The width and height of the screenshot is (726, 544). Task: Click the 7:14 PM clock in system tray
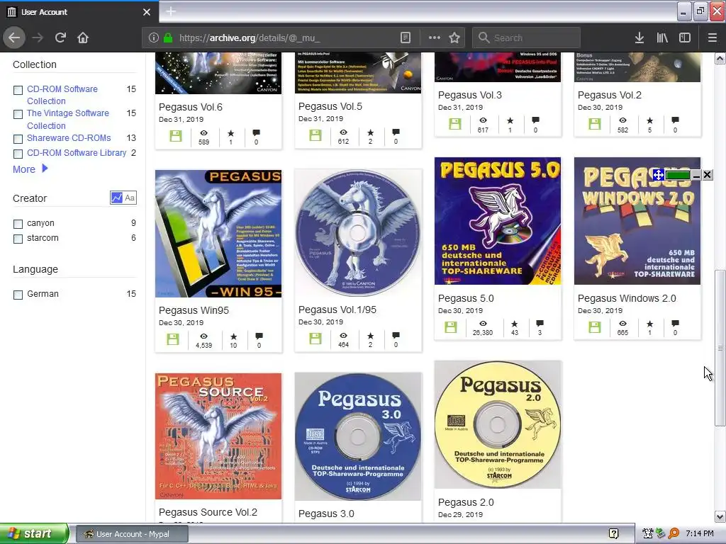(699, 534)
